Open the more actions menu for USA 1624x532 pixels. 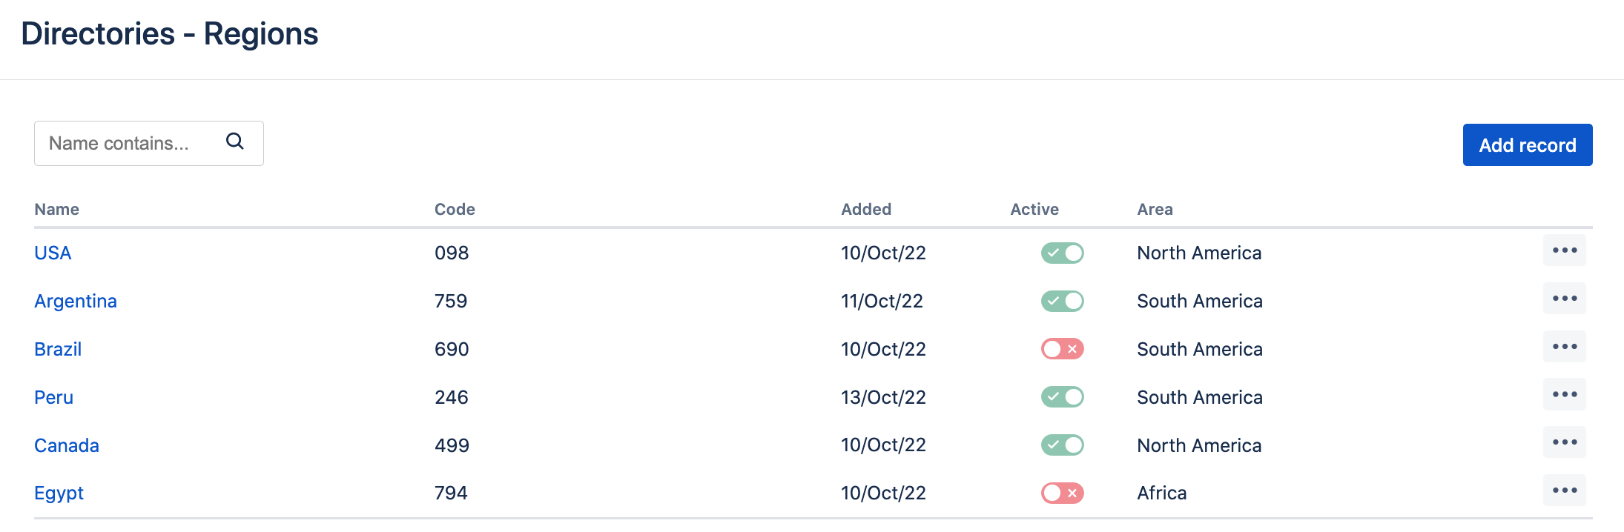point(1564,250)
